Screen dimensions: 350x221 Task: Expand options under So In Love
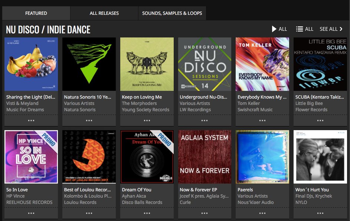click(x=31, y=214)
